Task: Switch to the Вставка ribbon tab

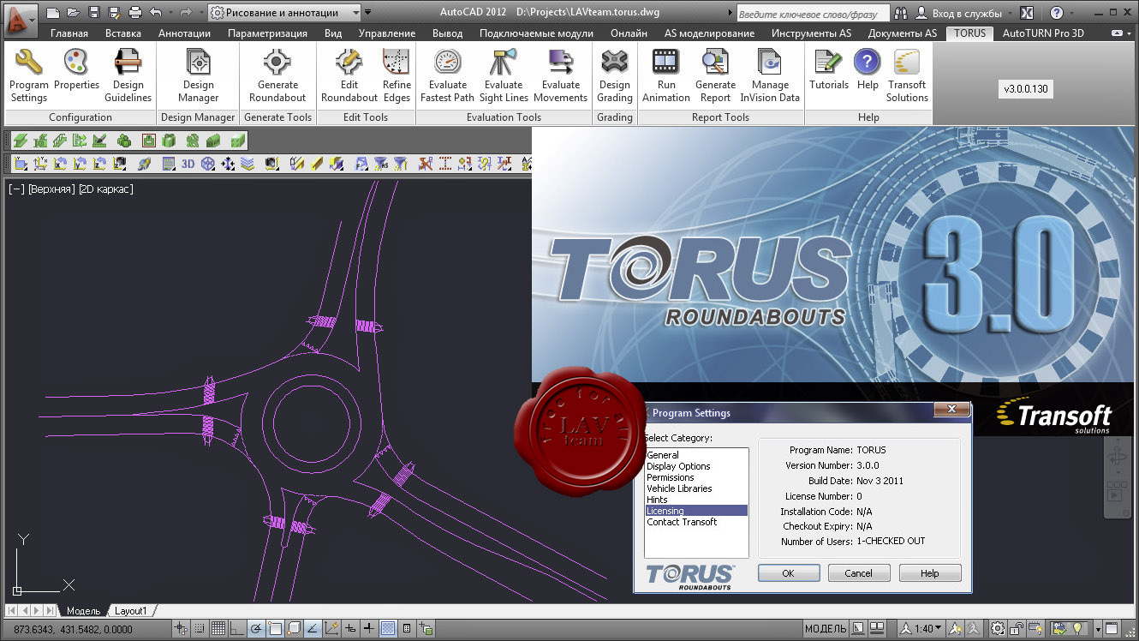Action: (x=123, y=33)
